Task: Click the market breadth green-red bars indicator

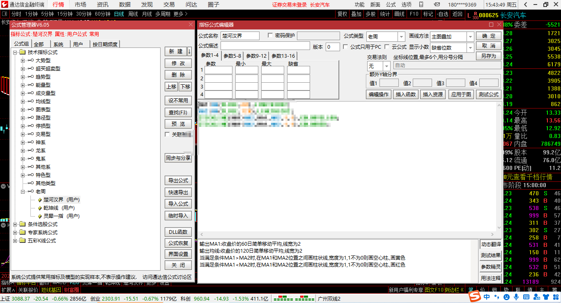Action: coord(294,299)
